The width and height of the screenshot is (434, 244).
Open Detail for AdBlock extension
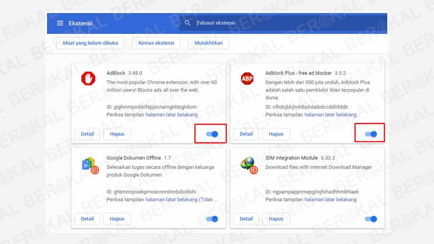pos(87,134)
